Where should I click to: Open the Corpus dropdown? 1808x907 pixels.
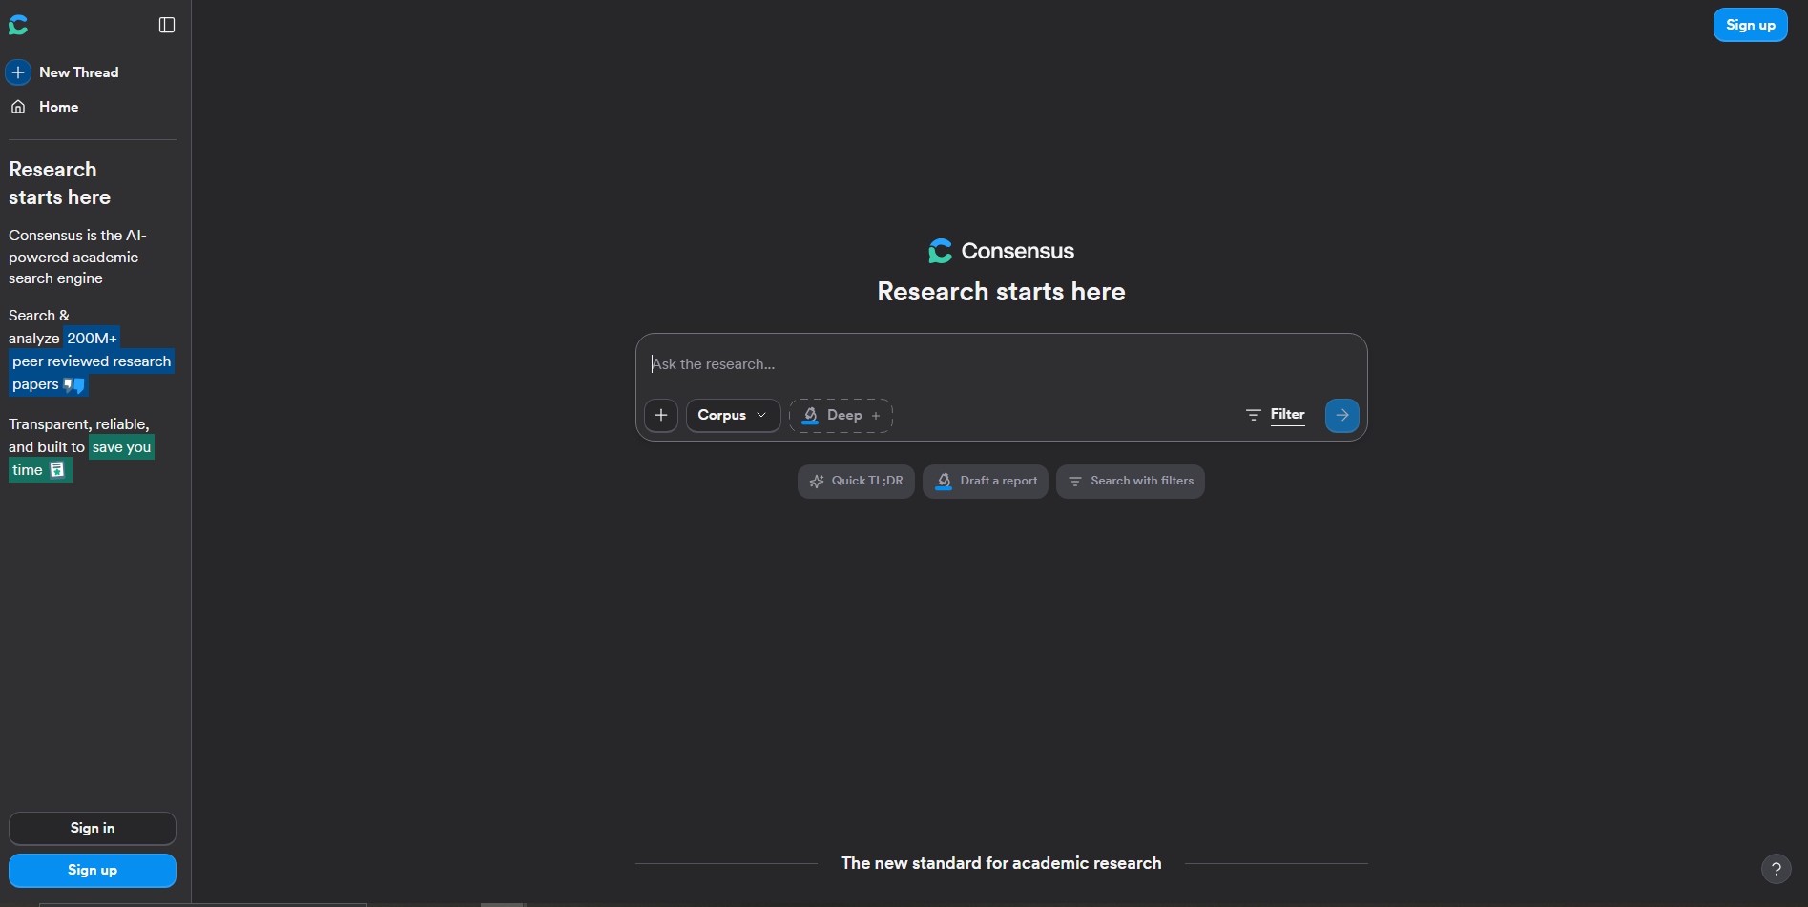point(733,415)
